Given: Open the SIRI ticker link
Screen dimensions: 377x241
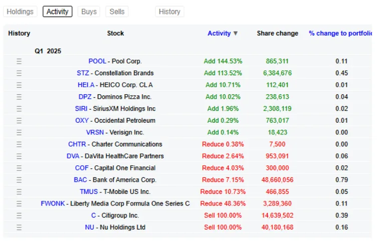Looking at the screenshot, I should [81, 109].
